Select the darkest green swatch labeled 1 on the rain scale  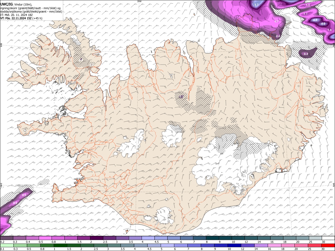[x=60, y=245]
